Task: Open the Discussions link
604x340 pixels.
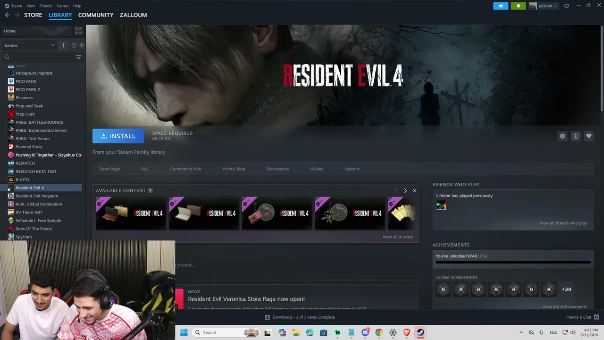Action: [277, 169]
